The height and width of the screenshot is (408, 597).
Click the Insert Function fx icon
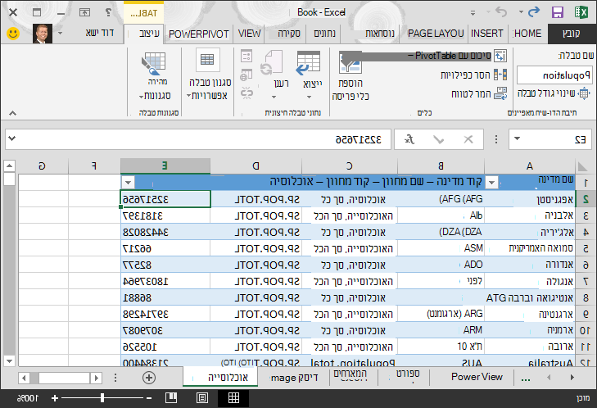pyautogui.click(x=409, y=139)
